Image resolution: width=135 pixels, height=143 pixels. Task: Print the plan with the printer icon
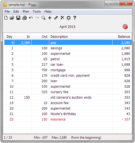point(25,18)
